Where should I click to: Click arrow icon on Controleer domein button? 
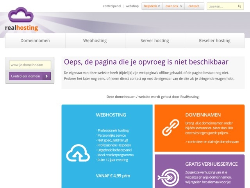(47, 76)
